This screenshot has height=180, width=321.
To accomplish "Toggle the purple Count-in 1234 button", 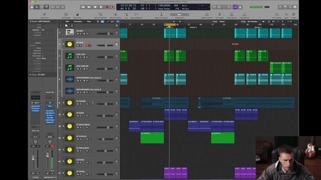I will point(235,7).
